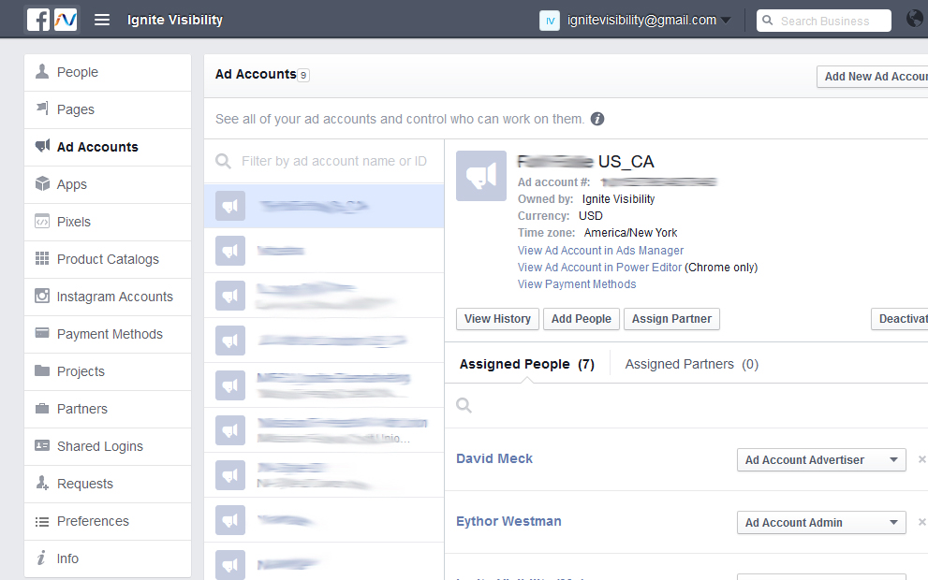Click the Add New Ad Account button
This screenshot has width=928, height=580.
click(x=873, y=77)
